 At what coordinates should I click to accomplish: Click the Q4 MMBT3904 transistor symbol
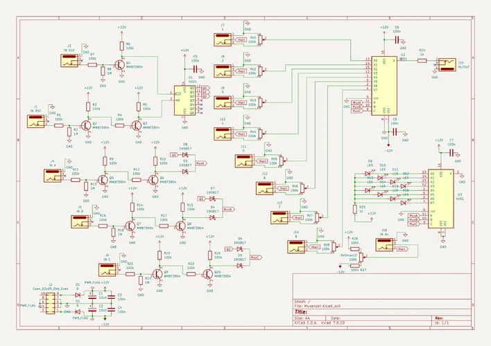(x=119, y=65)
